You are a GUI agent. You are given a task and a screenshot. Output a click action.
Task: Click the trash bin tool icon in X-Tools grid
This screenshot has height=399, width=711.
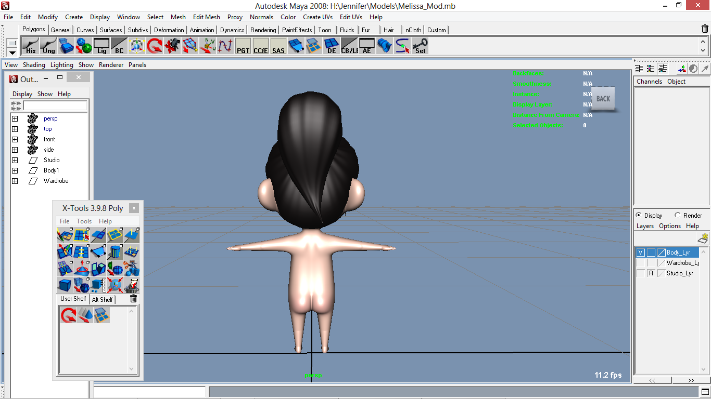131,285
